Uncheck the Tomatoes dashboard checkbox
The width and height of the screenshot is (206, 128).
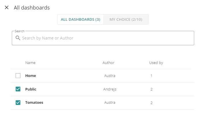tap(18, 103)
